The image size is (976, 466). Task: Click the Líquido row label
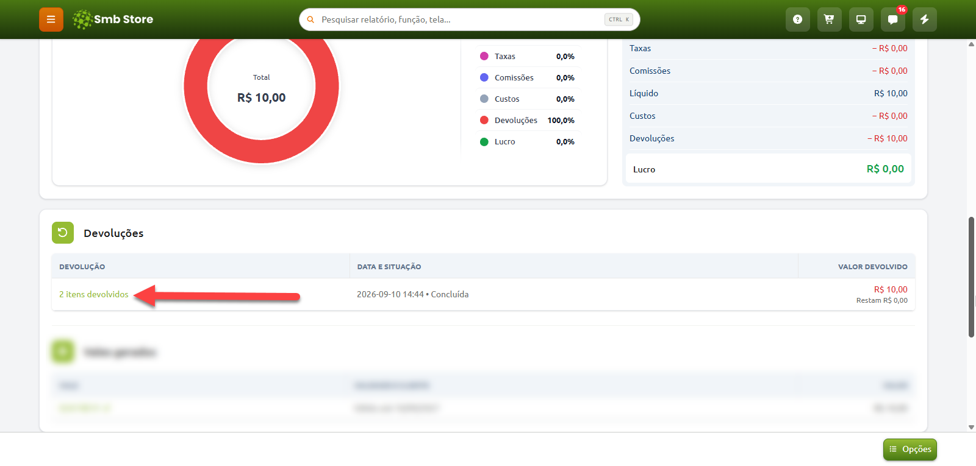(644, 93)
